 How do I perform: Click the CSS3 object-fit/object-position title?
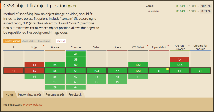35,6
